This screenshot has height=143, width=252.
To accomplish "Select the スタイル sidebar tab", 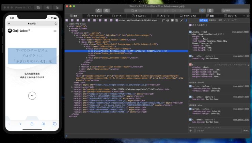I will tap(203, 20).
